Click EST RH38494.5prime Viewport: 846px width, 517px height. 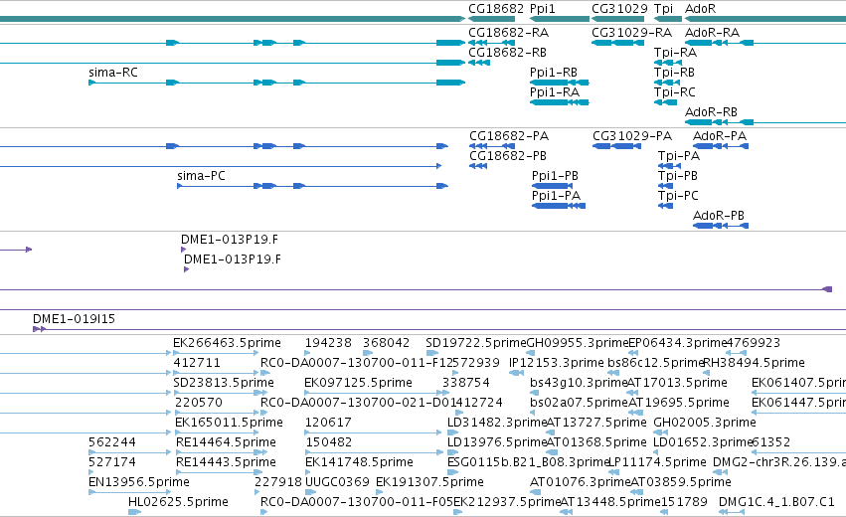coord(754,363)
